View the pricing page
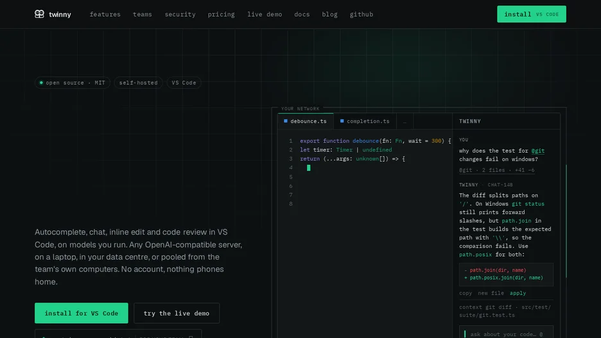The width and height of the screenshot is (601, 338). pos(221,14)
